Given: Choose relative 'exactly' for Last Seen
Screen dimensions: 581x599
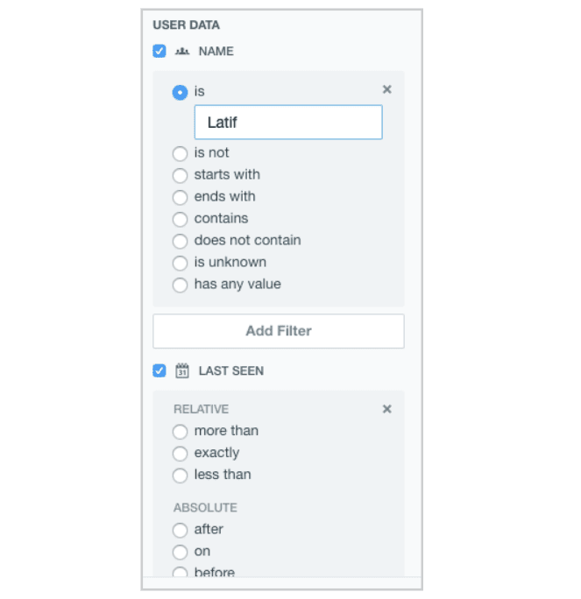Looking at the screenshot, I should (x=180, y=454).
